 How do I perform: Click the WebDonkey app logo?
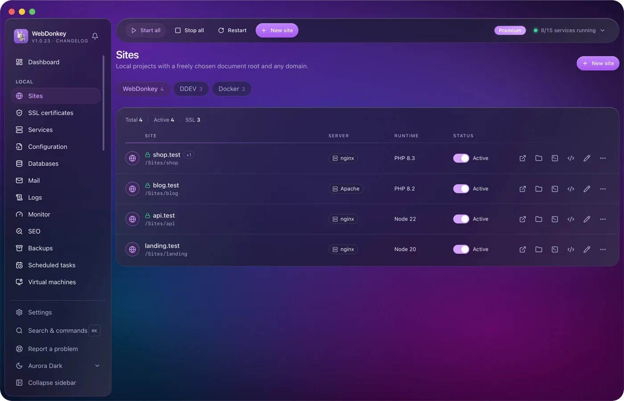click(21, 36)
